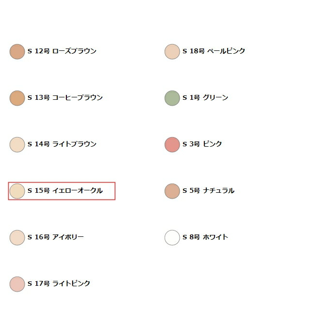Click the S 12号 ローズブラウン text label

[x=62, y=51]
